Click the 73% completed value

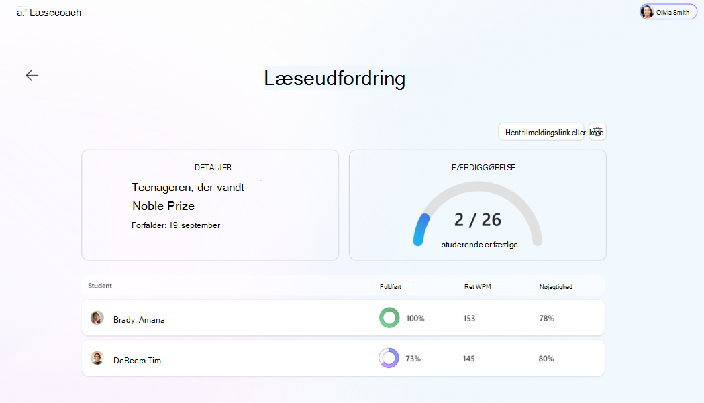(x=413, y=359)
